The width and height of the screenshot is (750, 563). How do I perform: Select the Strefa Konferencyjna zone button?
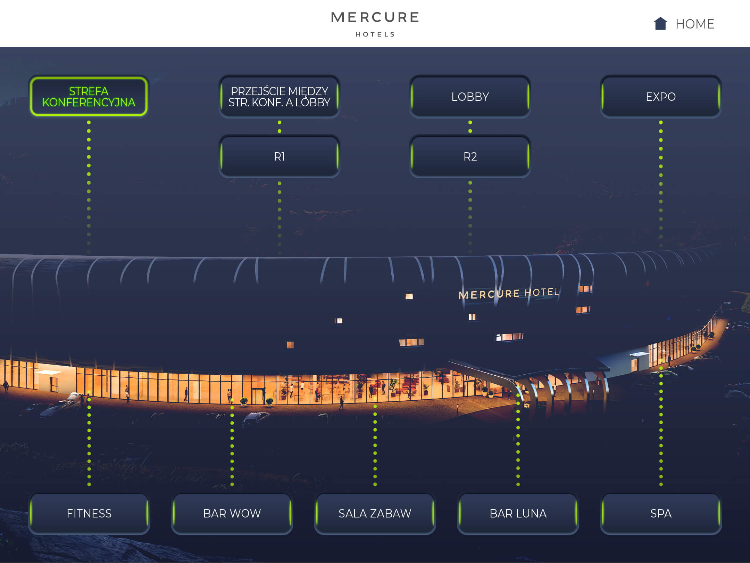tap(89, 97)
